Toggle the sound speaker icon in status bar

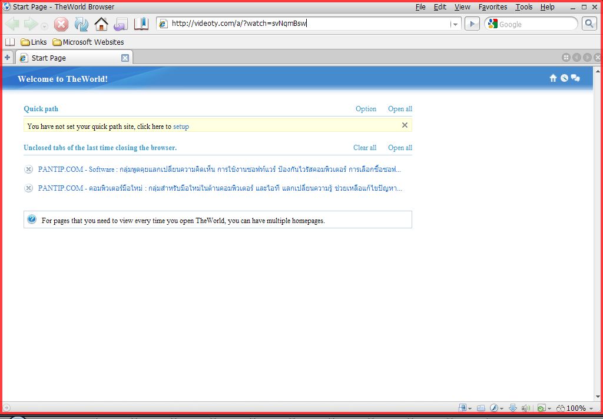pyautogui.click(x=526, y=408)
